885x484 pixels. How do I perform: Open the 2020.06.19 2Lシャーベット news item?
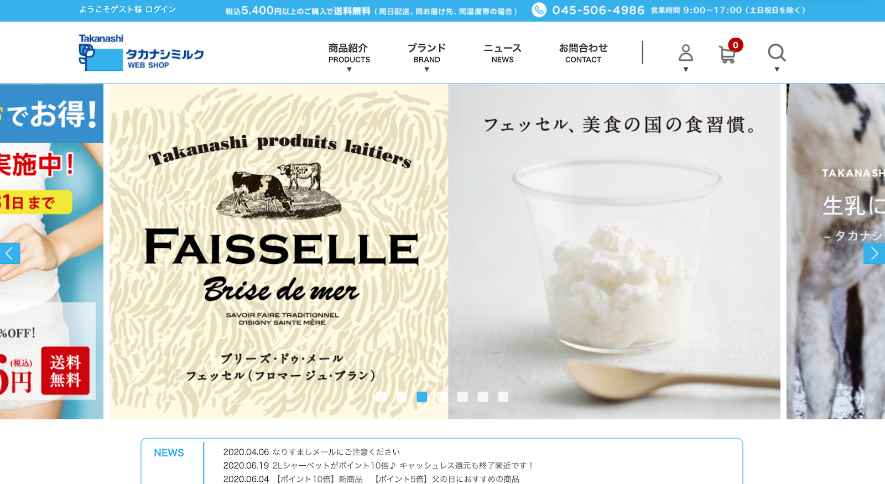pyautogui.click(x=378, y=466)
